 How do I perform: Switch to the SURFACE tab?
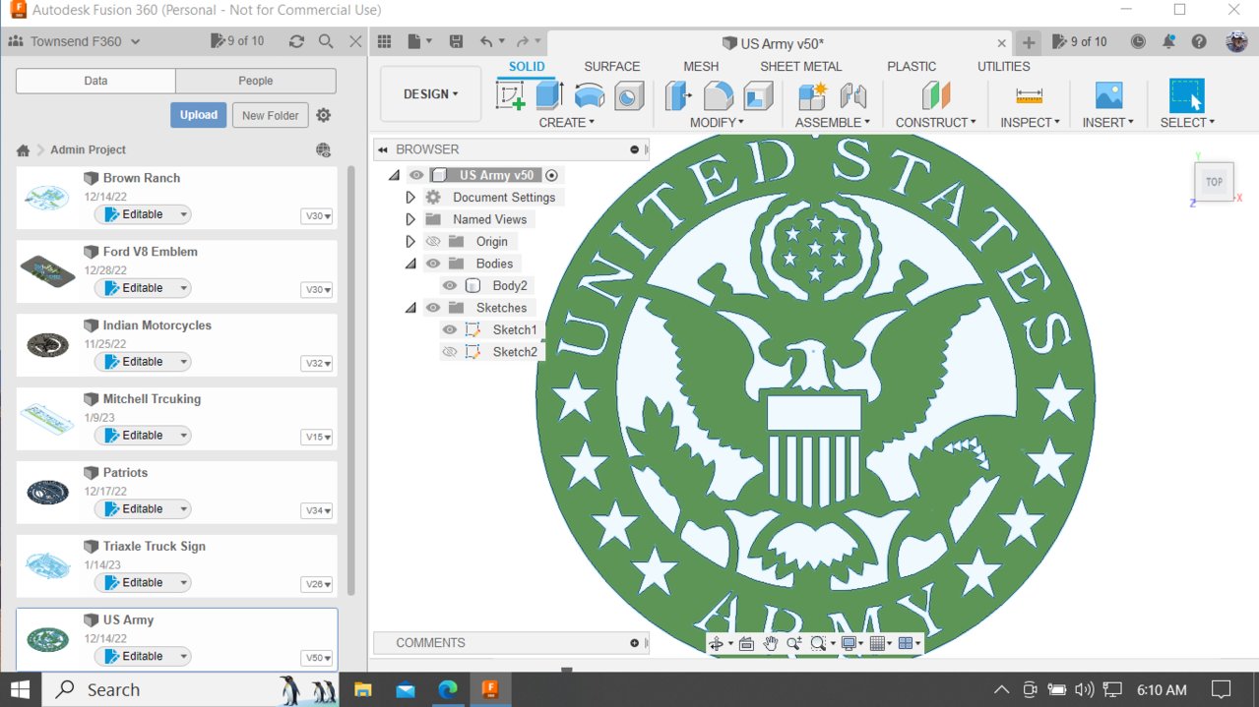(612, 66)
